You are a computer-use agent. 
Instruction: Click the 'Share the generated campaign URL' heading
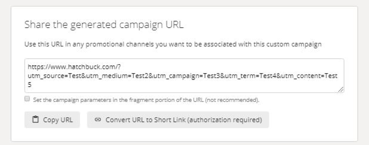click(104, 25)
